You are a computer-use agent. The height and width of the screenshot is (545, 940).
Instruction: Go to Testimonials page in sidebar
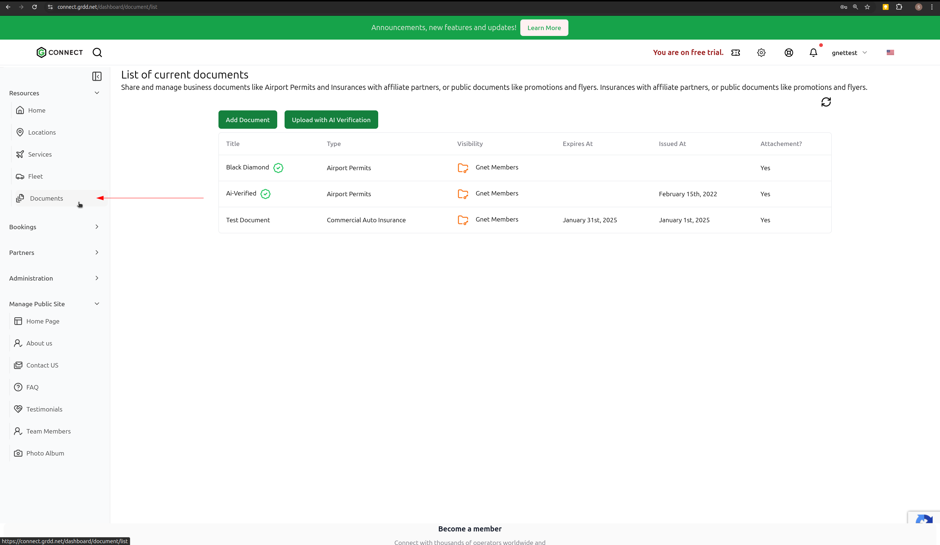click(x=44, y=409)
